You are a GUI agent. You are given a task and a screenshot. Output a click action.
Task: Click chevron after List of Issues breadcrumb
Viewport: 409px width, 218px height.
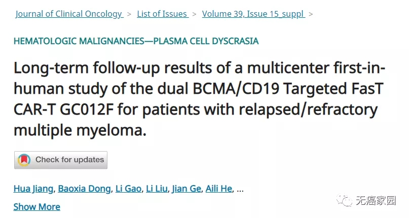[195, 14]
